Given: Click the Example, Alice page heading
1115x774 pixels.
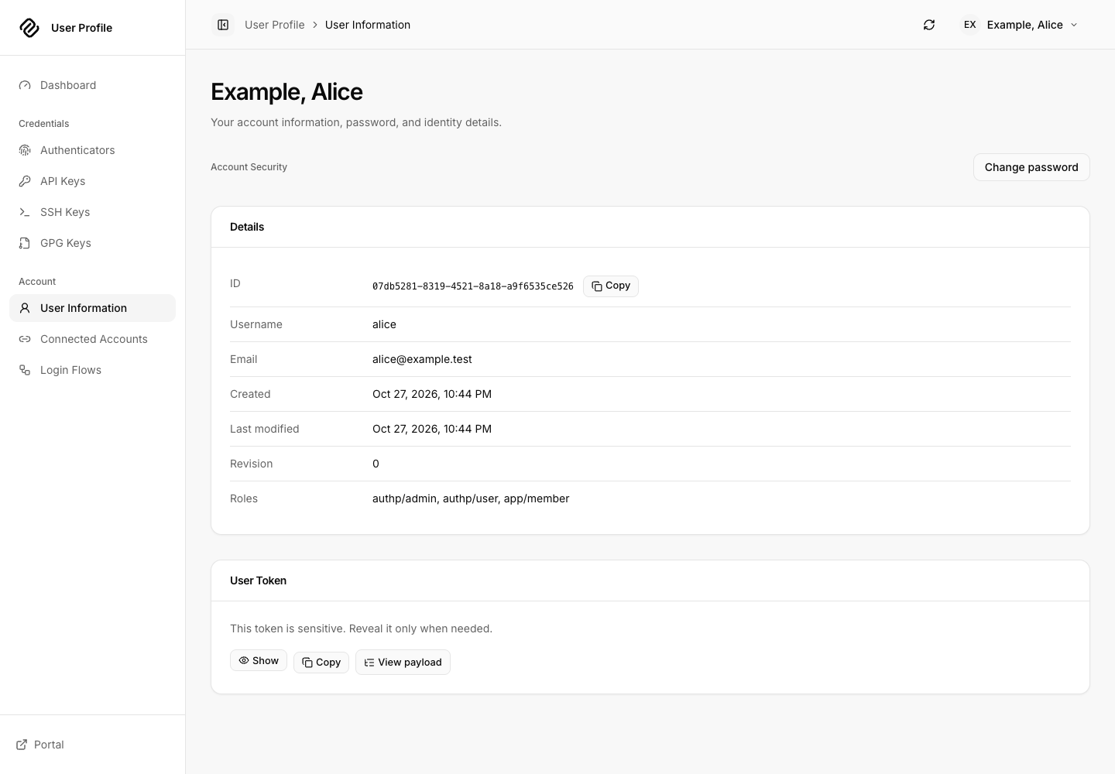Looking at the screenshot, I should pos(286,91).
